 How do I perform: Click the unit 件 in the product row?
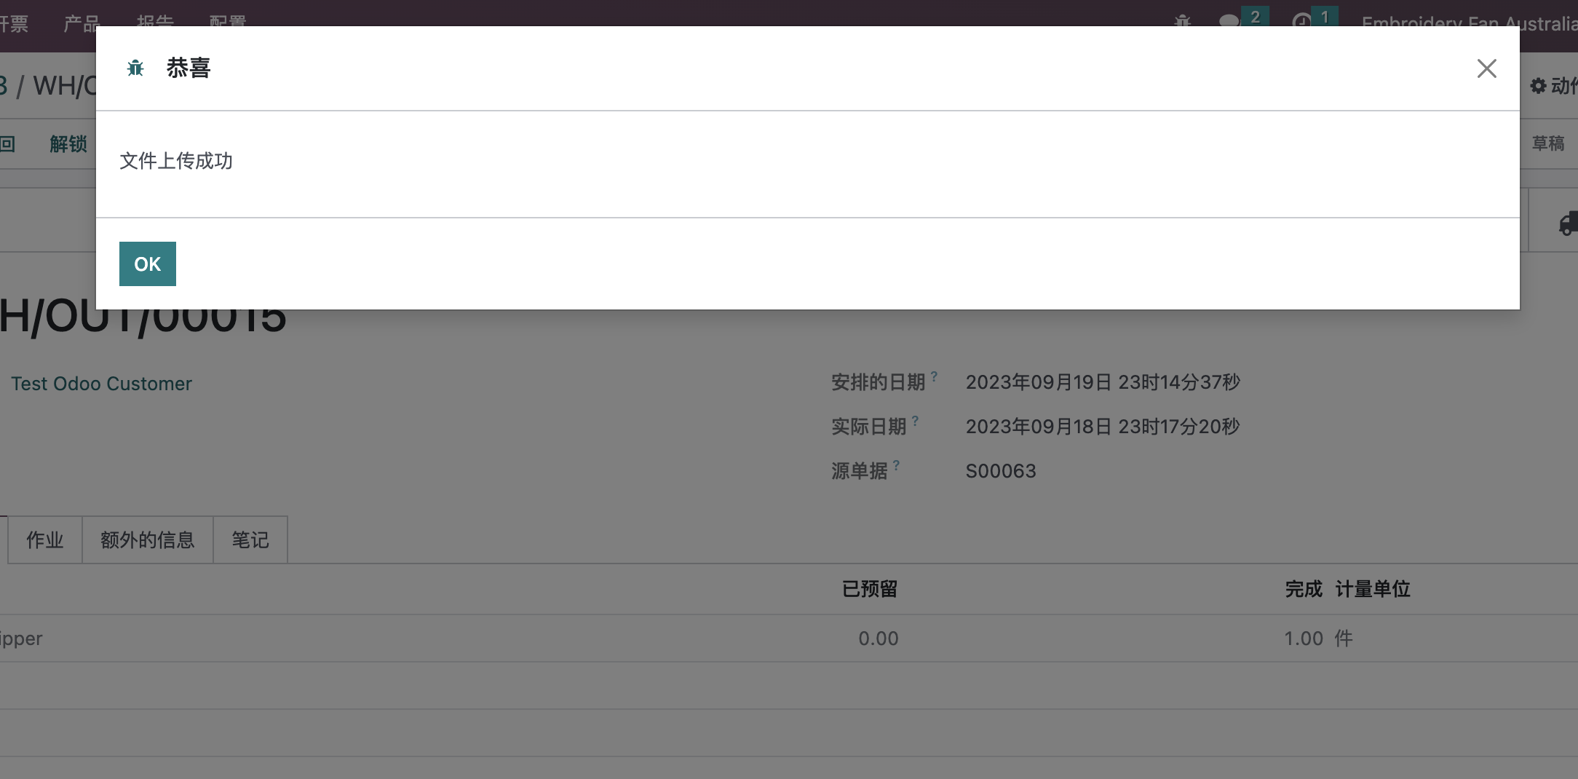click(1344, 638)
